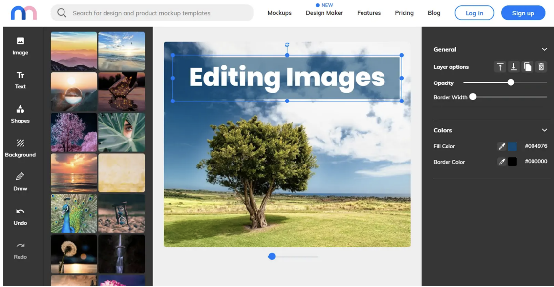Click the left-middle handle of text box
This screenshot has width=554, height=287.
[x=173, y=78]
